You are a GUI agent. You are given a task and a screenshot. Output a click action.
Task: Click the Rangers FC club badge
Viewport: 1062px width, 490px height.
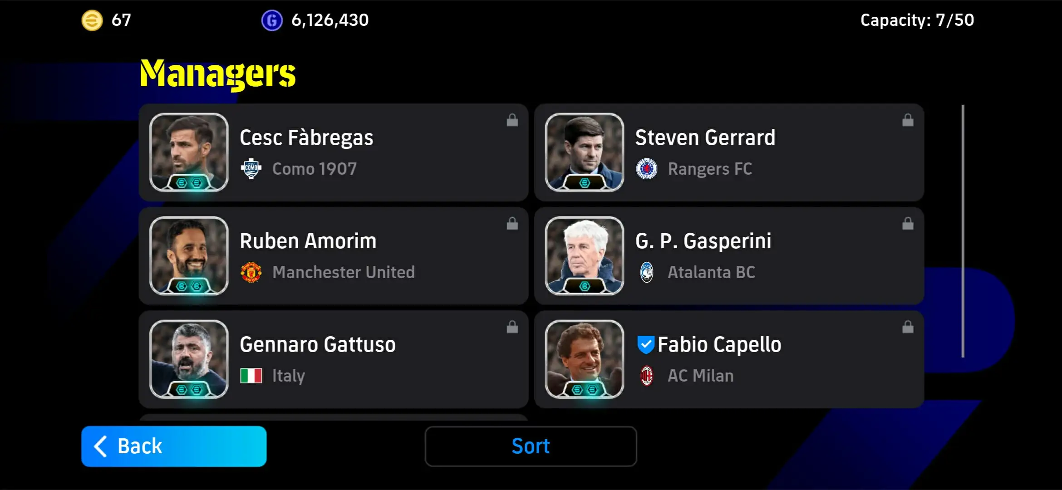tap(647, 169)
